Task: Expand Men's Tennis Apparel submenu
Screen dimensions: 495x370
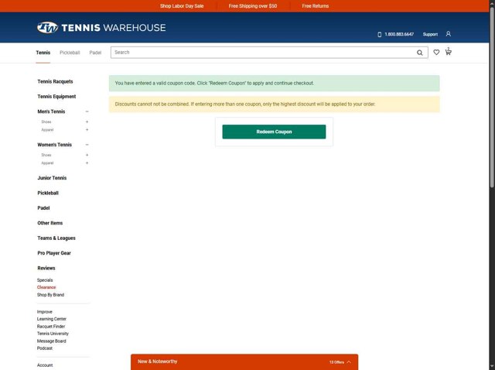Action: click(x=87, y=130)
